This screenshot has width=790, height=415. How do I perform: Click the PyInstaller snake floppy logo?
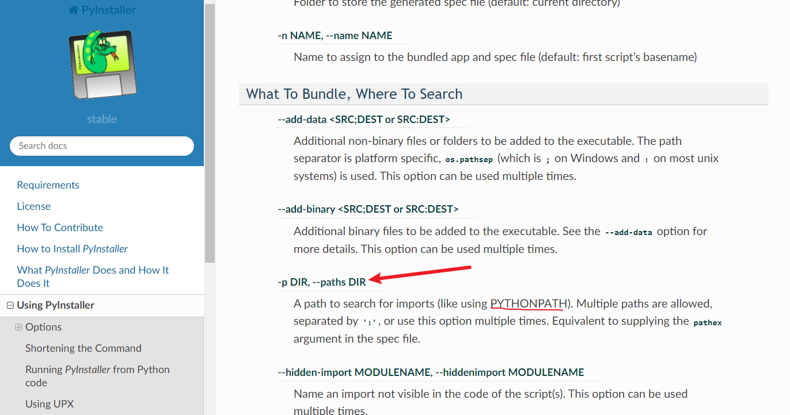tap(102, 65)
